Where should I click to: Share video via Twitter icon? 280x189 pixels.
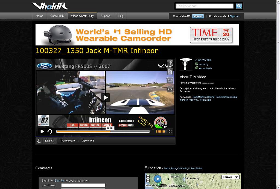tap(170, 72)
